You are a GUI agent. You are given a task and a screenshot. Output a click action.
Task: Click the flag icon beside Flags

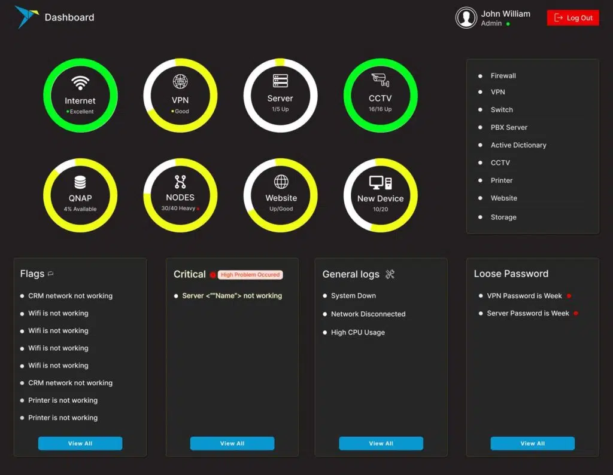tap(51, 274)
